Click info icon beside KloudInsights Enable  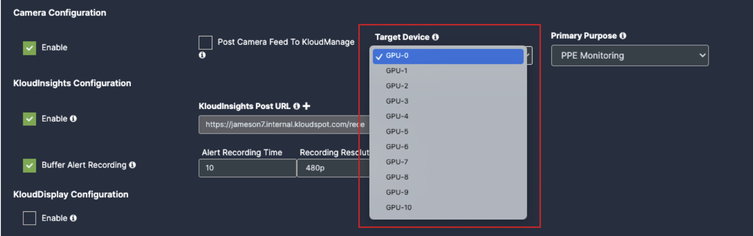tap(73, 119)
